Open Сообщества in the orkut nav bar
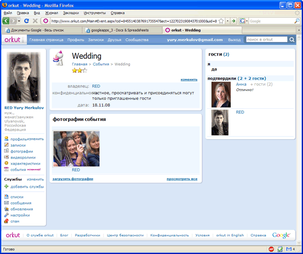Viewport: 303px width, 254px height. [137, 39]
